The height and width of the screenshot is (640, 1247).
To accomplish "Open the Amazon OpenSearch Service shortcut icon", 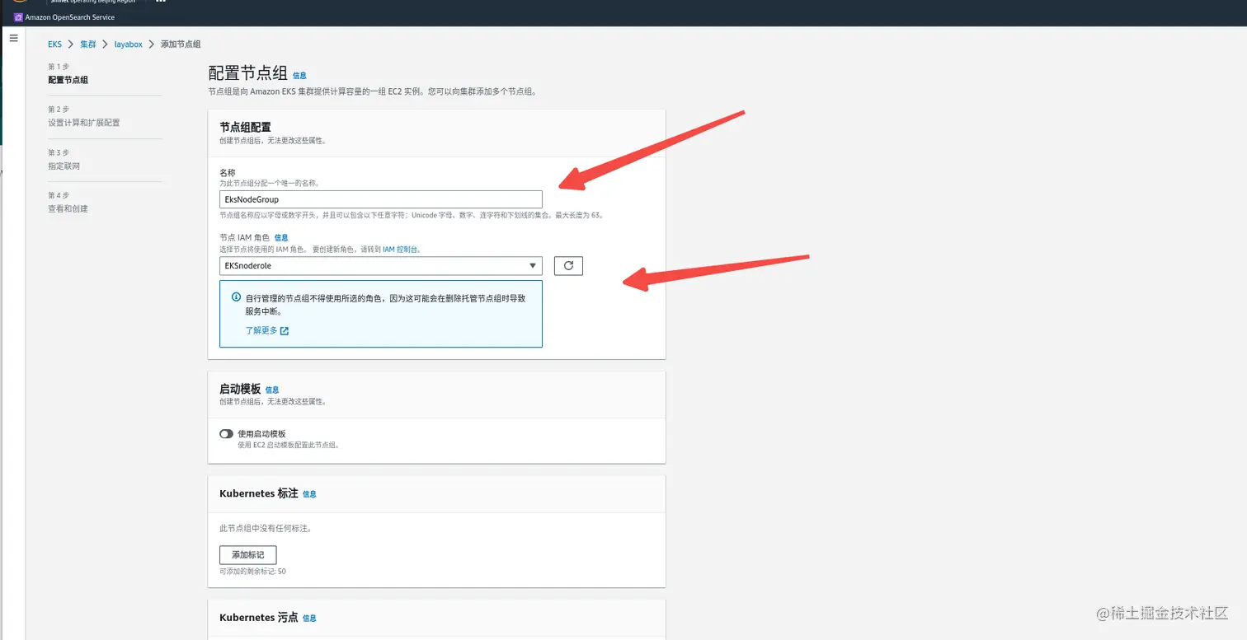I will click(18, 16).
